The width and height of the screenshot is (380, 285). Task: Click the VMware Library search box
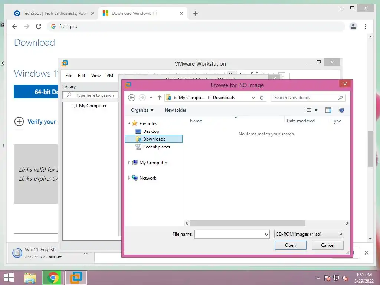point(91,95)
